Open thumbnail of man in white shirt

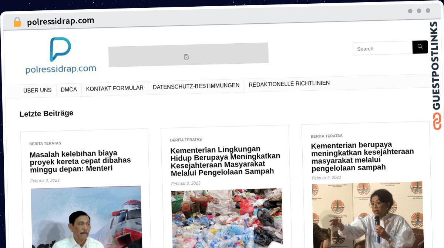pos(86,217)
